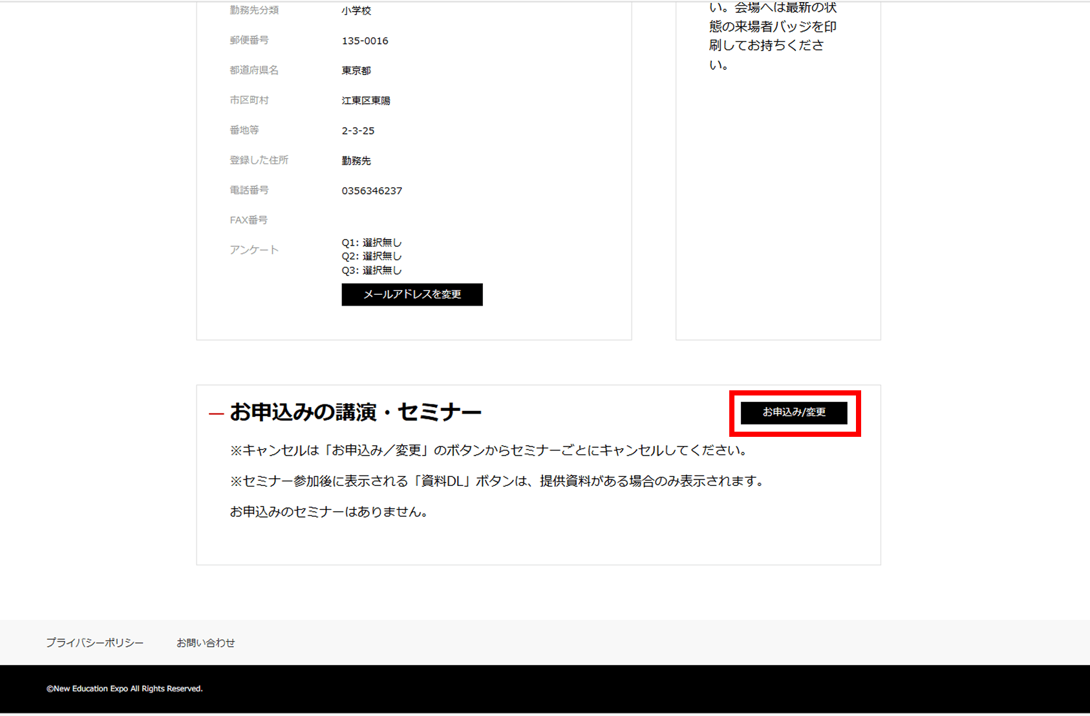Open the highlighted お申込み/変更 button
Image resolution: width=1090 pixels, height=716 pixels.
795,412
